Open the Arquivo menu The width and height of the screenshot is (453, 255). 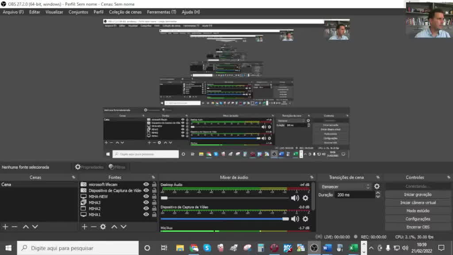point(13,12)
